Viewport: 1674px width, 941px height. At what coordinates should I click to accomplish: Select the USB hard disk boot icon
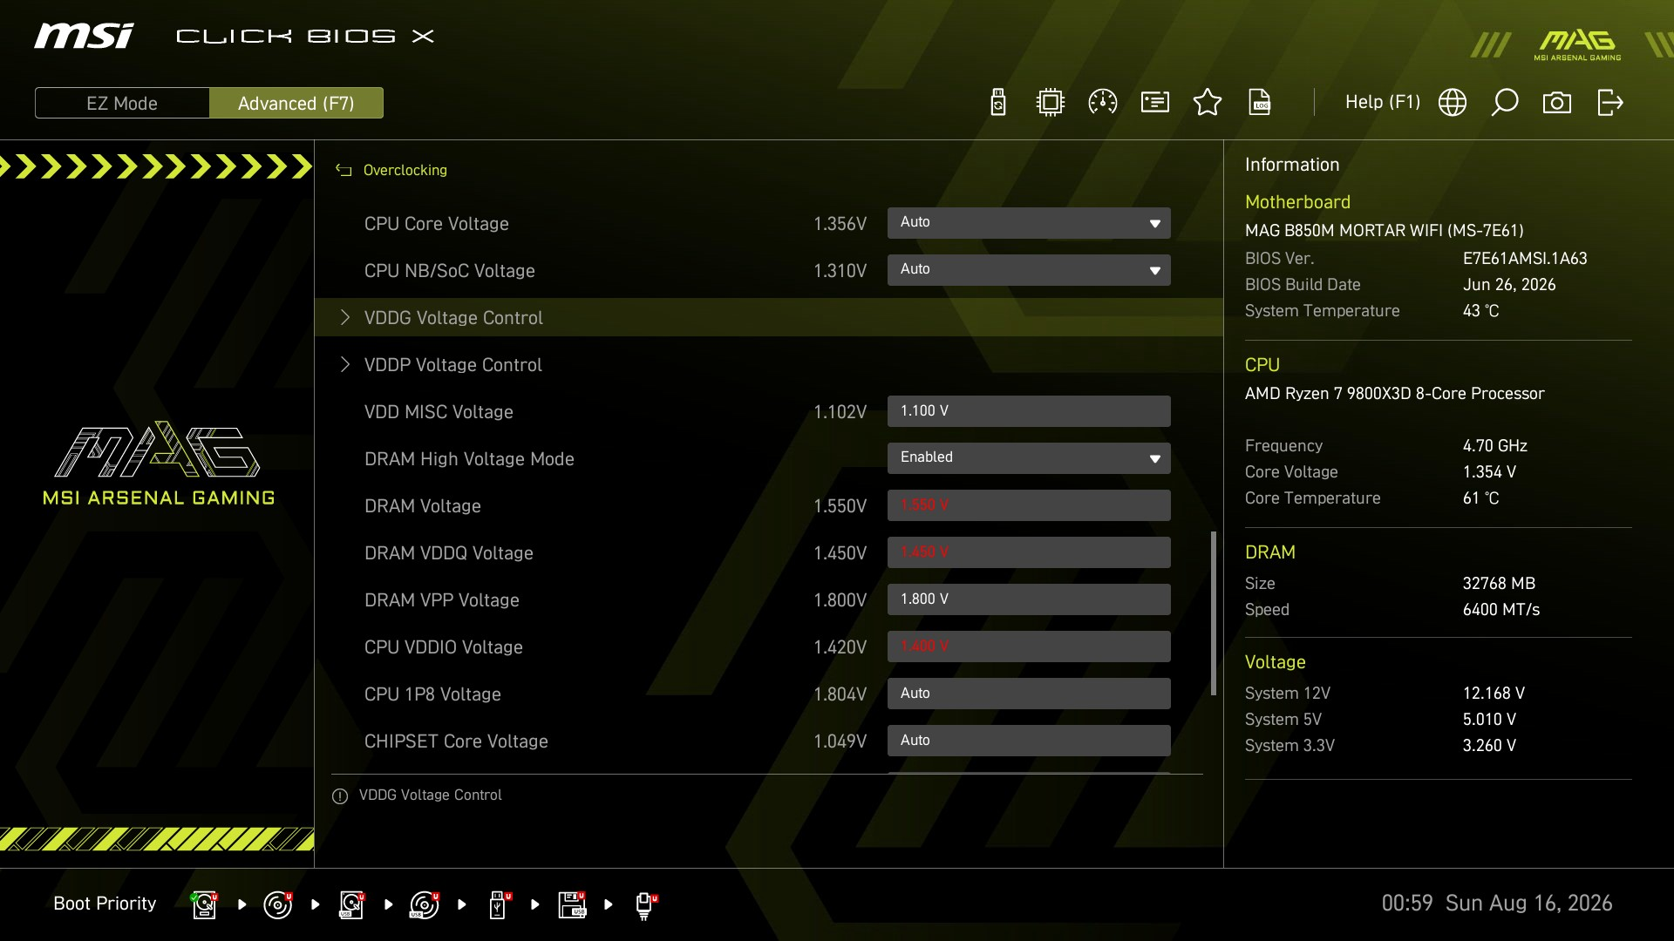(x=351, y=904)
